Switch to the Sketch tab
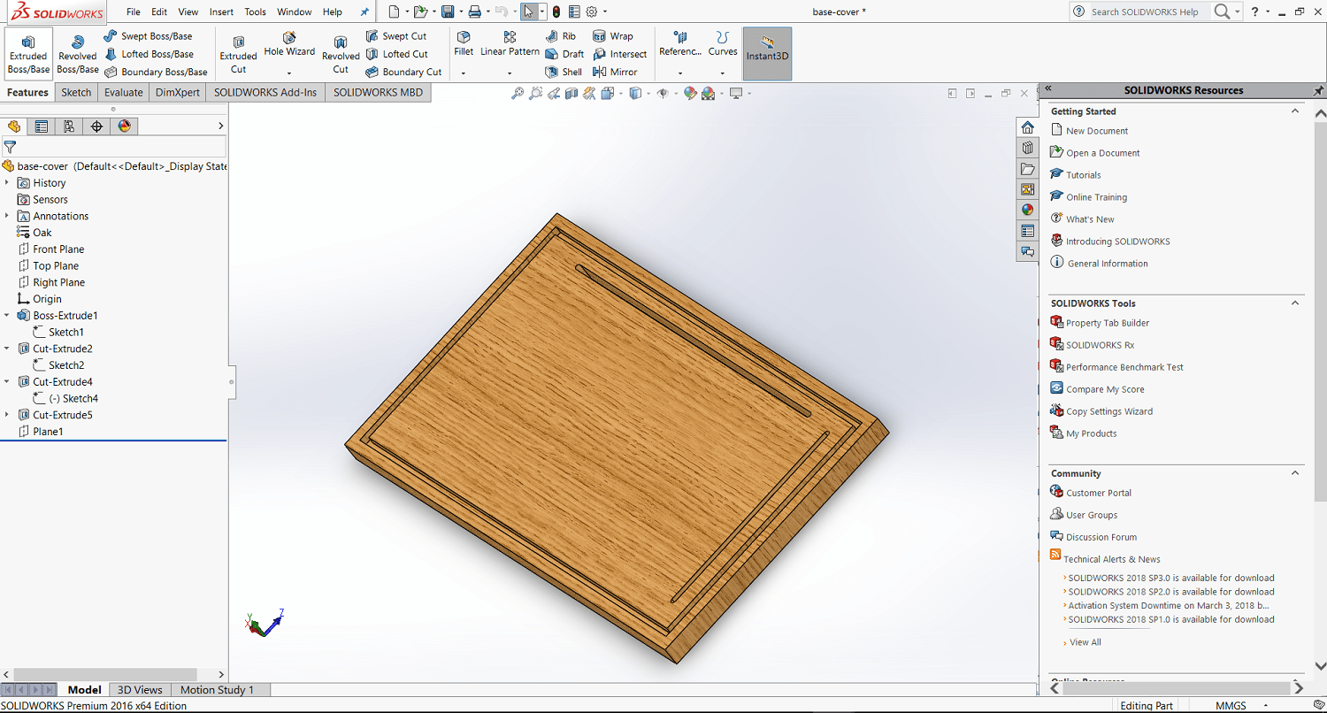1327x713 pixels. (76, 92)
